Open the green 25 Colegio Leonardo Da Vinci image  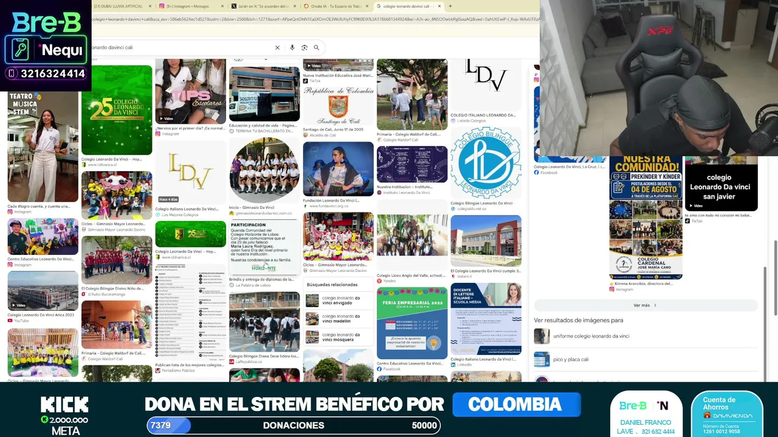117,110
